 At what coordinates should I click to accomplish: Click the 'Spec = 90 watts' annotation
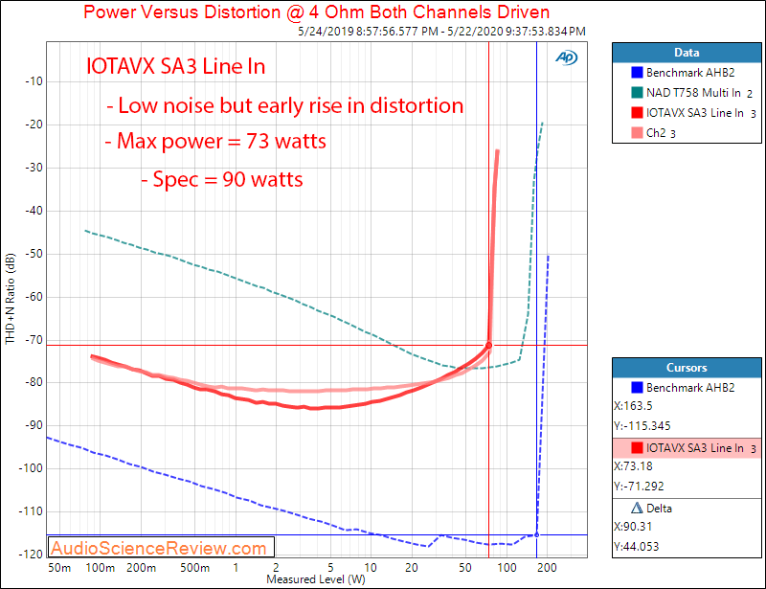tap(222, 179)
